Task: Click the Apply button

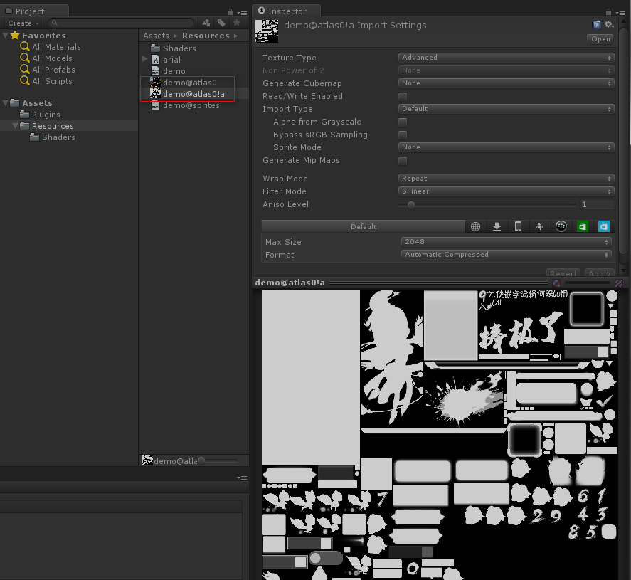Action: click(599, 273)
